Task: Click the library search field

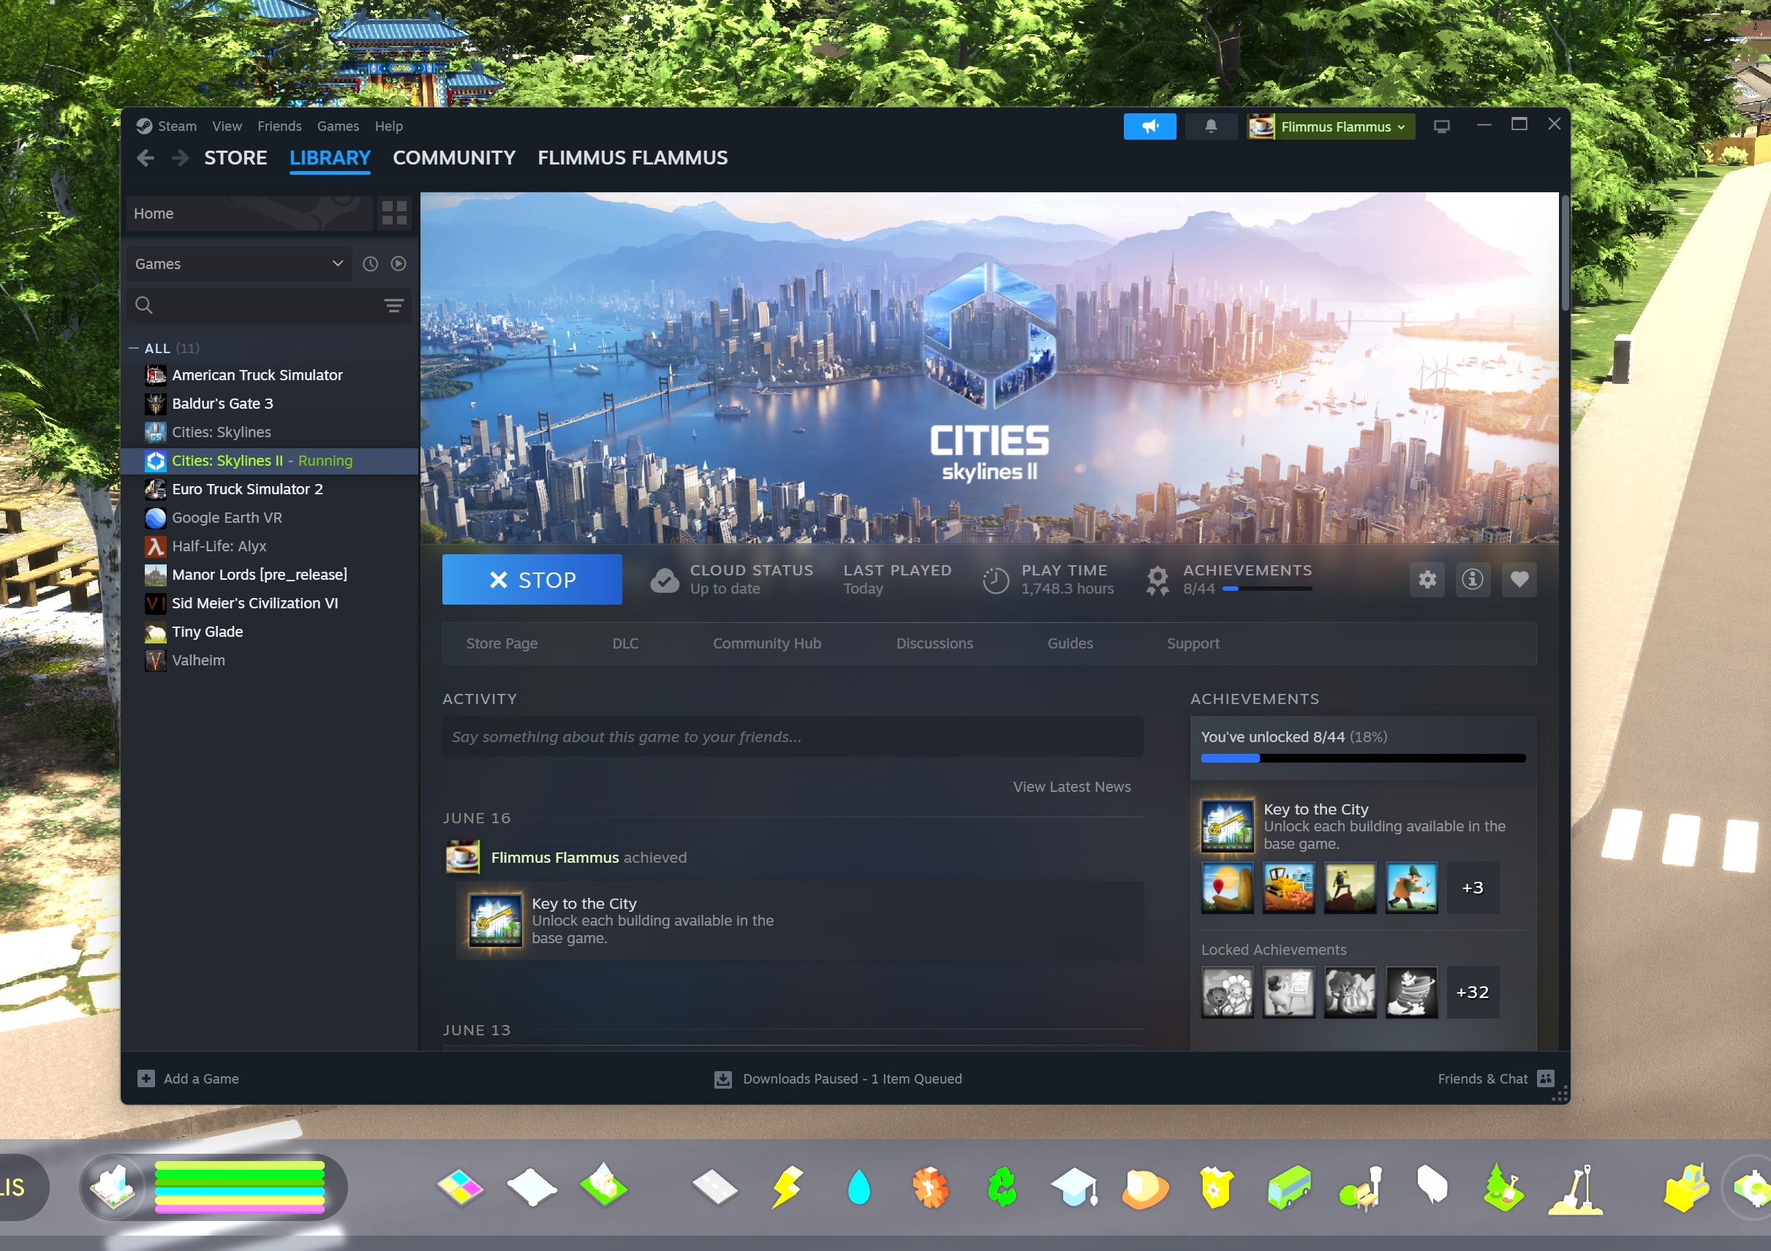Action: (x=268, y=306)
